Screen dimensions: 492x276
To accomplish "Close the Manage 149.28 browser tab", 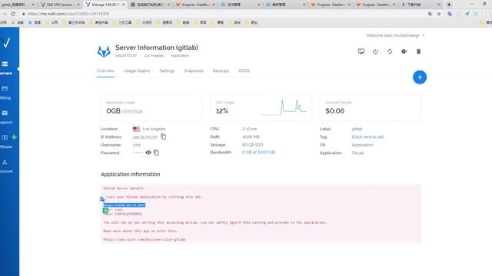I will (x=123, y=5).
